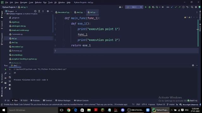Open the Event Log
Image resolution: width=202 pixels, height=113 pixels.
[193, 100]
